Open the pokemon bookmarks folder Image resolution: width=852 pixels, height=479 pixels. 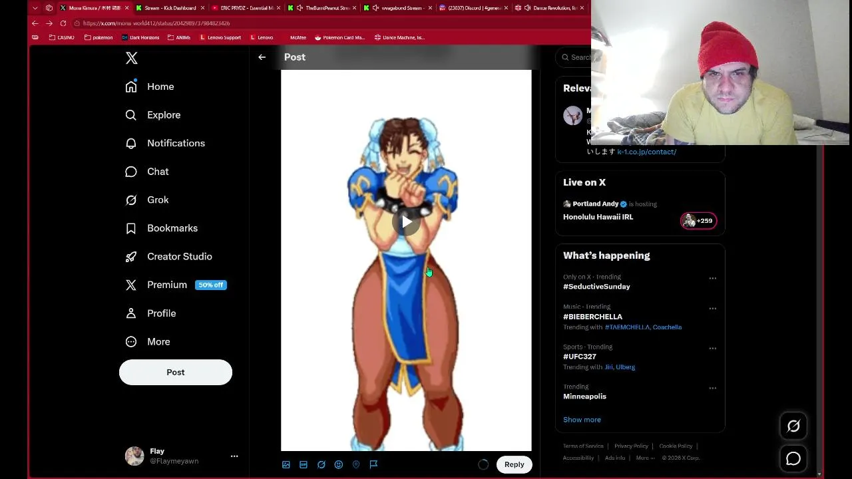(99, 38)
